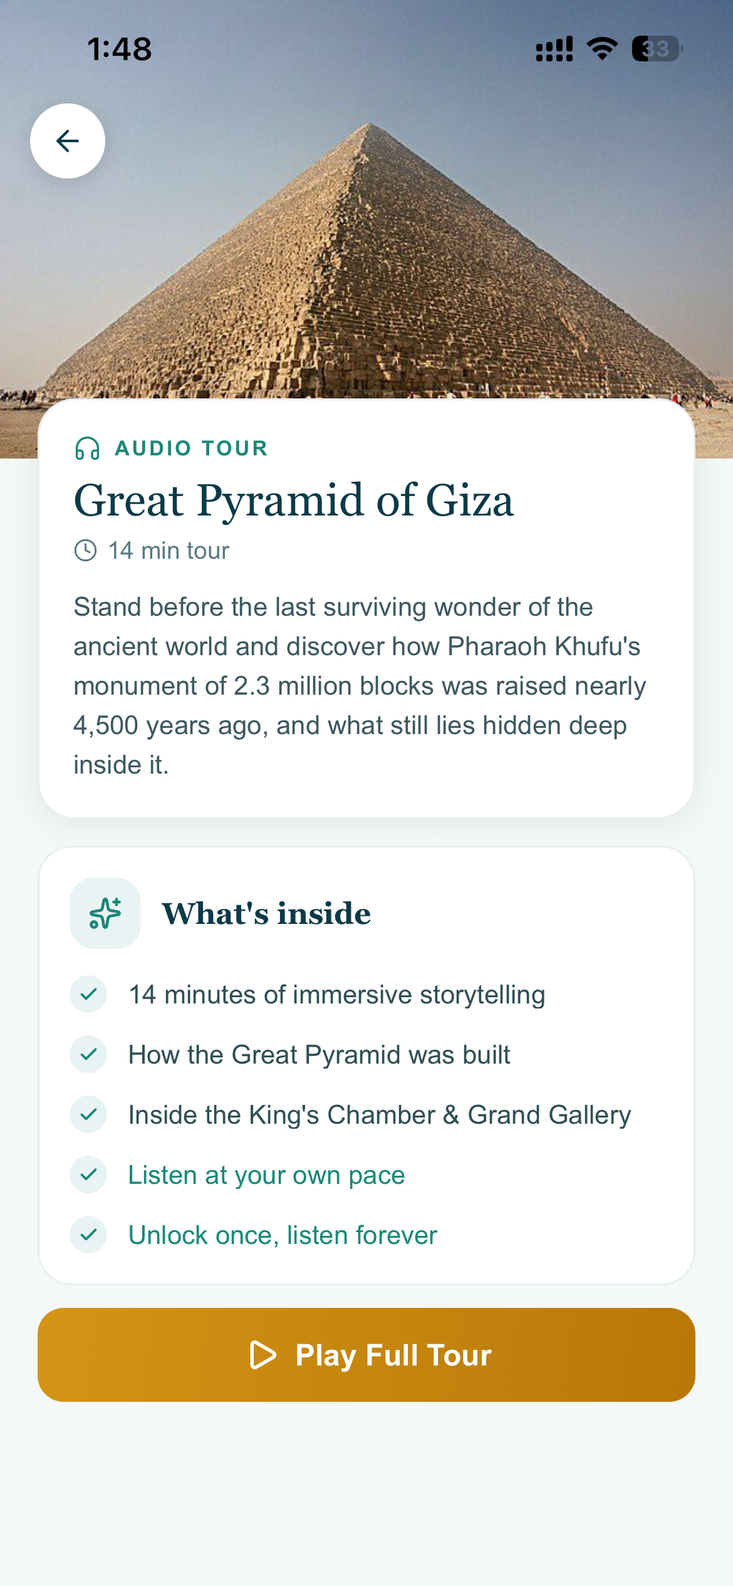Click the cellular signal bars icon
The width and height of the screenshot is (733, 1586).
tap(554, 48)
